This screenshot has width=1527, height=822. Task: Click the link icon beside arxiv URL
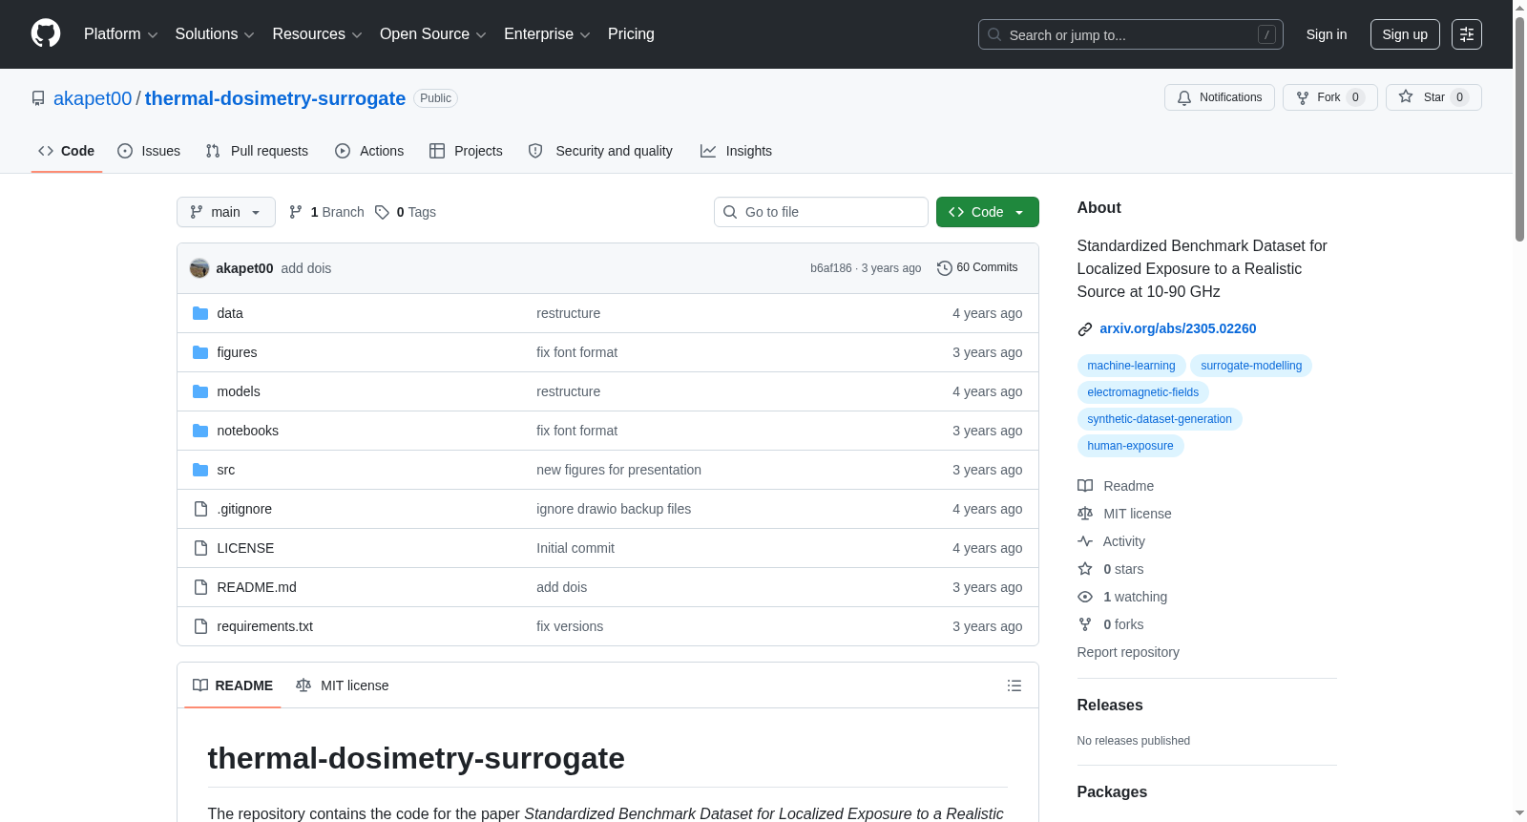(x=1085, y=329)
